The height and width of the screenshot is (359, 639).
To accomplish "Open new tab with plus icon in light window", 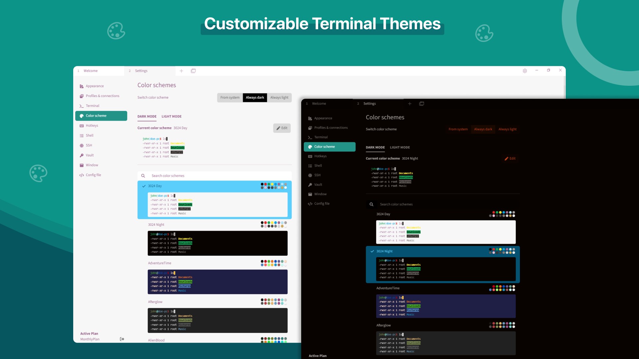I will click(x=181, y=71).
